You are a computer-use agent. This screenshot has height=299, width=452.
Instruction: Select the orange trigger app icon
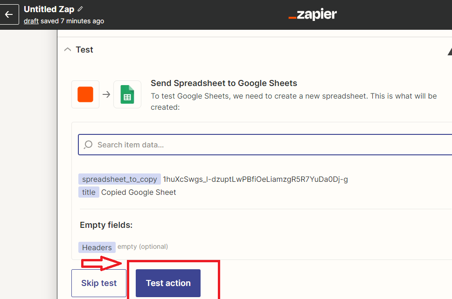(x=85, y=94)
